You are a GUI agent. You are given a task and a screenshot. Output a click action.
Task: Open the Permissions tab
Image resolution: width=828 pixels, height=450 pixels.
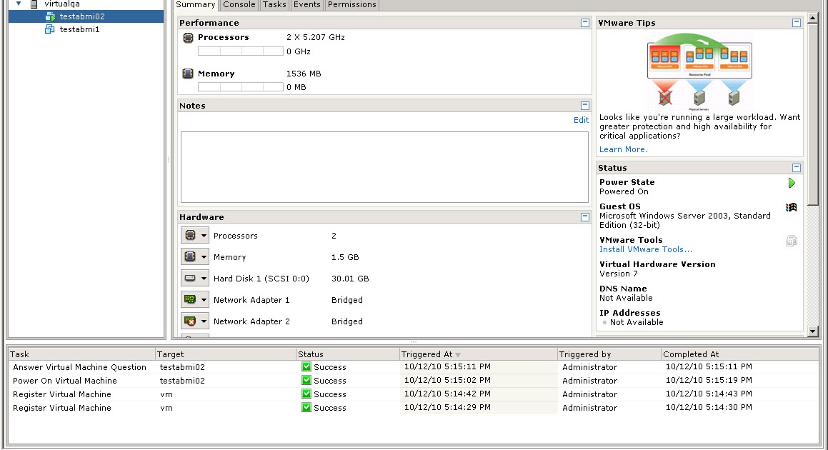click(x=351, y=5)
